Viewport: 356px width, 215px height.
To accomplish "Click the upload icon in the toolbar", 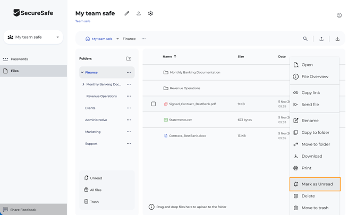I will (x=321, y=39).
